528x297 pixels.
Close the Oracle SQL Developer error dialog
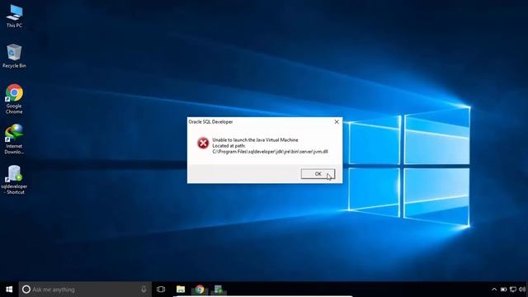coord(337,122)
